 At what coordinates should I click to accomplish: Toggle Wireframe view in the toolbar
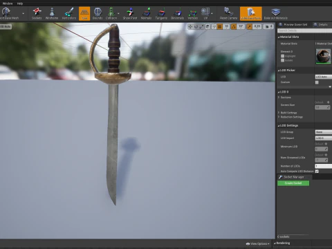(x=52, y=13)
